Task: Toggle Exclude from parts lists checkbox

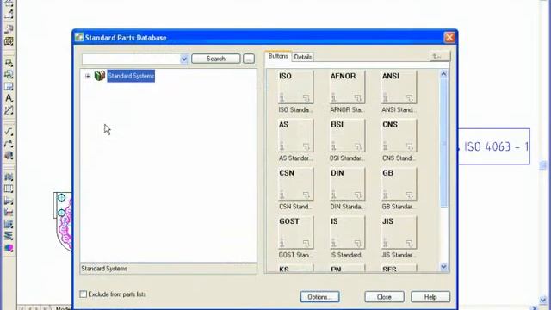Action: [83, 294]
